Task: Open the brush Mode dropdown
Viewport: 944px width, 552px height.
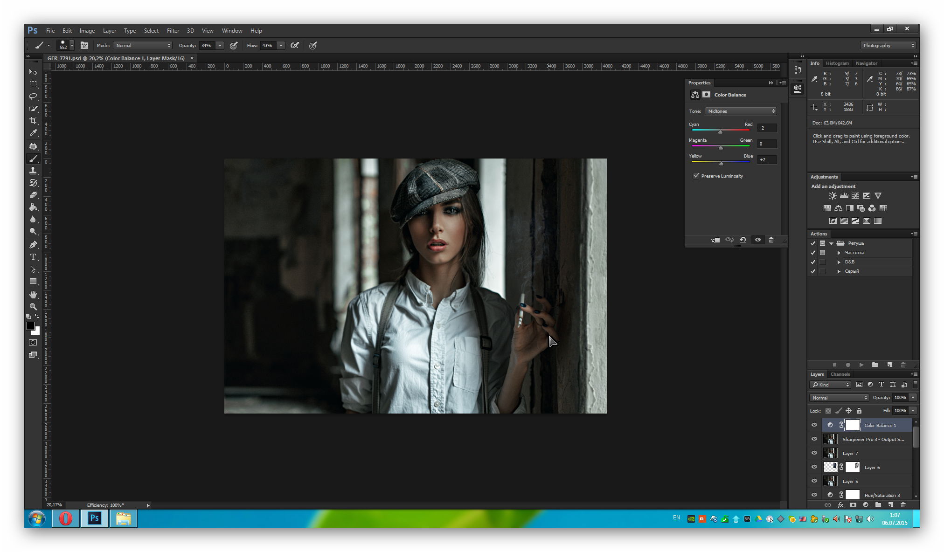Action: (143, 45)
